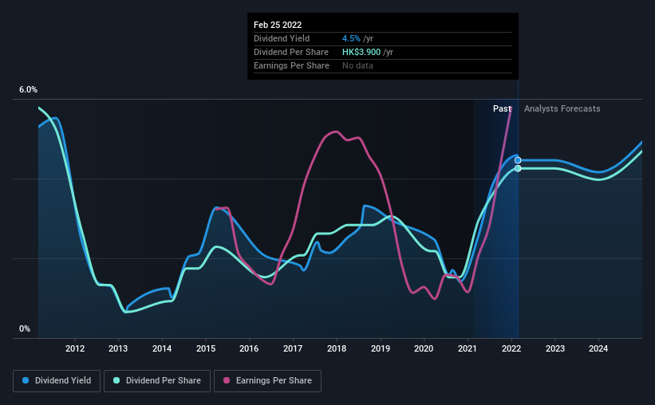Click the 4.5% dividend yield value
Screen dimensions: 655x405
[x=351, y=38]
